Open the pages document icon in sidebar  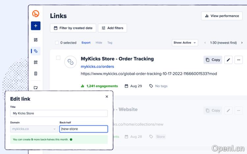pyautogui.click(x=36, y=73)
